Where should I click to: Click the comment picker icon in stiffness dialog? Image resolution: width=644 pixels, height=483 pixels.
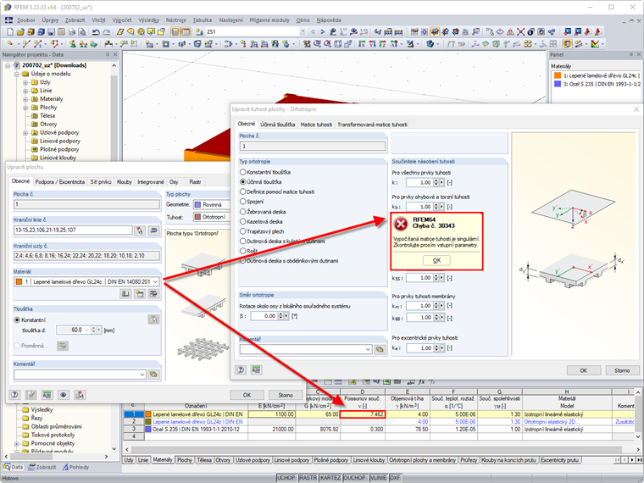380,349
